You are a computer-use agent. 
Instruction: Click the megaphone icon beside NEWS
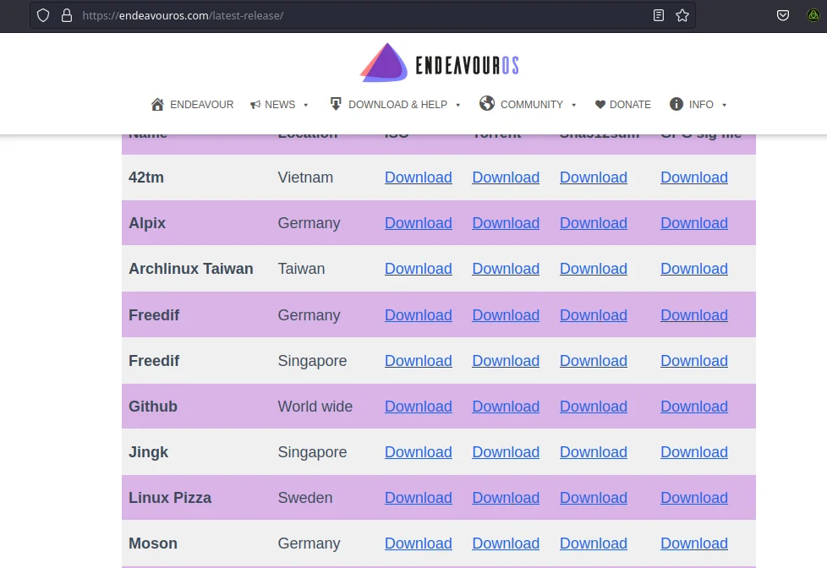click(x=255, y=105)
